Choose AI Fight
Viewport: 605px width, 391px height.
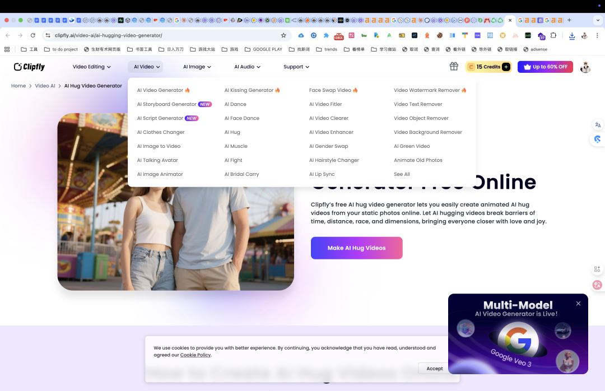coord(234,160)
